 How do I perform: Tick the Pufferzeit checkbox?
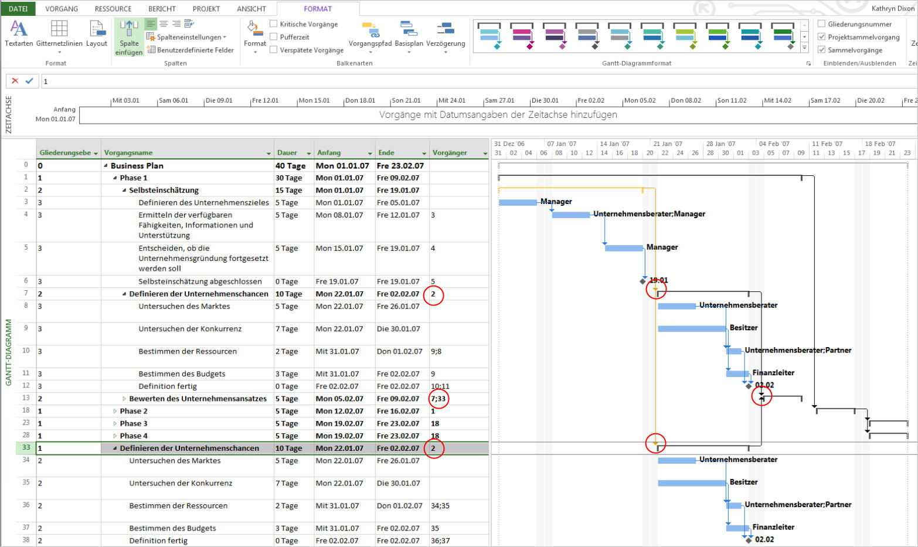click(274, 36)
